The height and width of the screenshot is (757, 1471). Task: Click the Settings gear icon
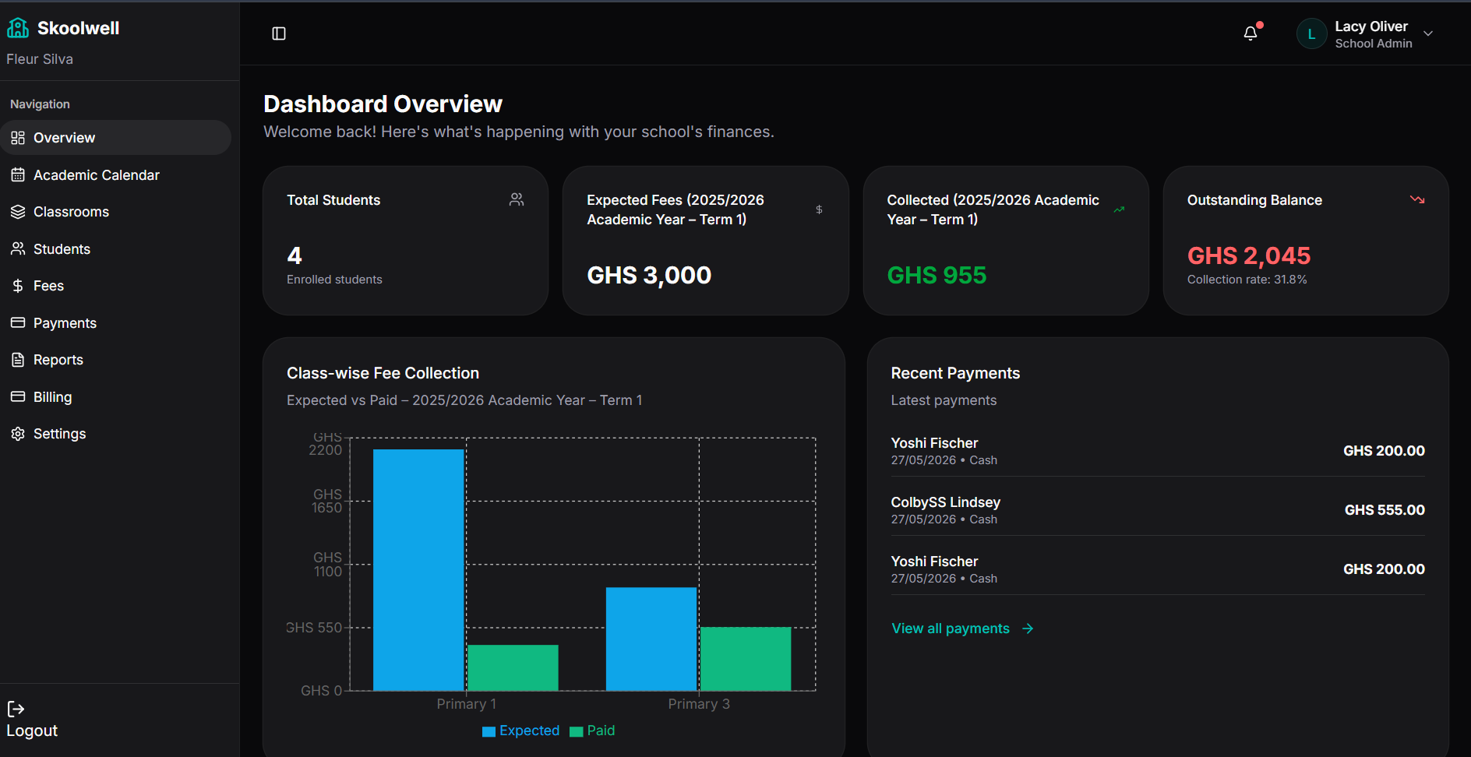18,434
